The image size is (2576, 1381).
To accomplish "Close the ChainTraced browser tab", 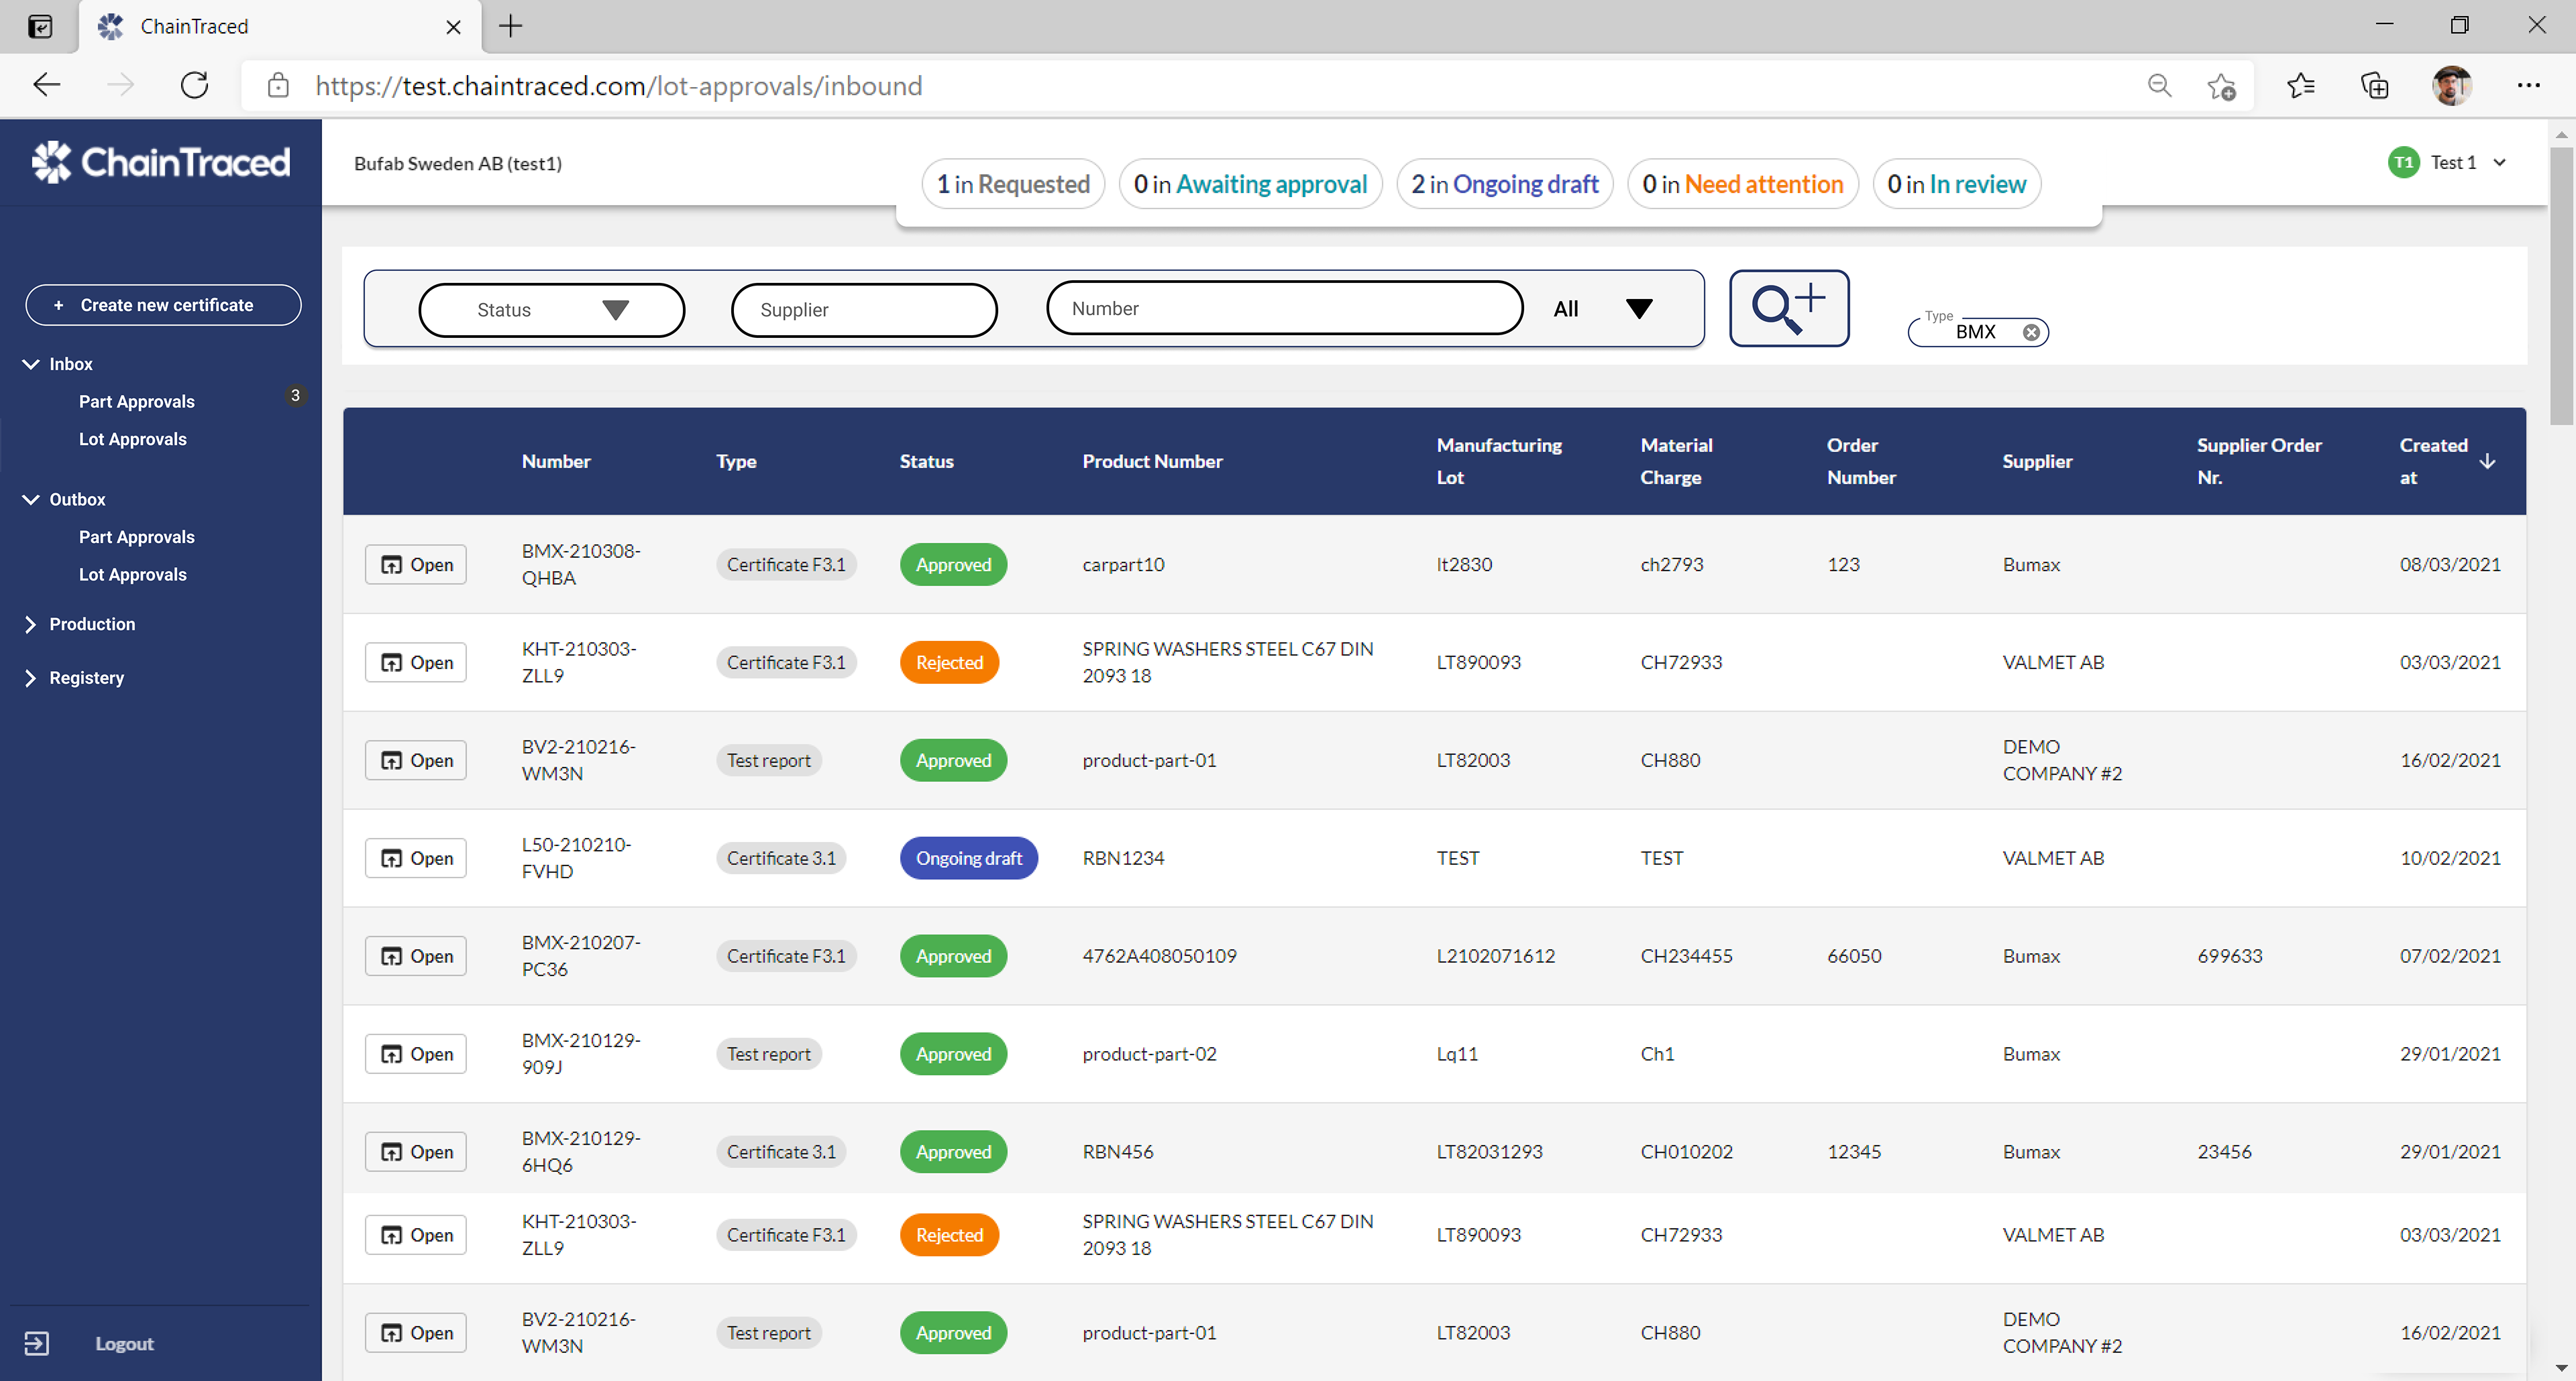I will (x=453, y=27).
